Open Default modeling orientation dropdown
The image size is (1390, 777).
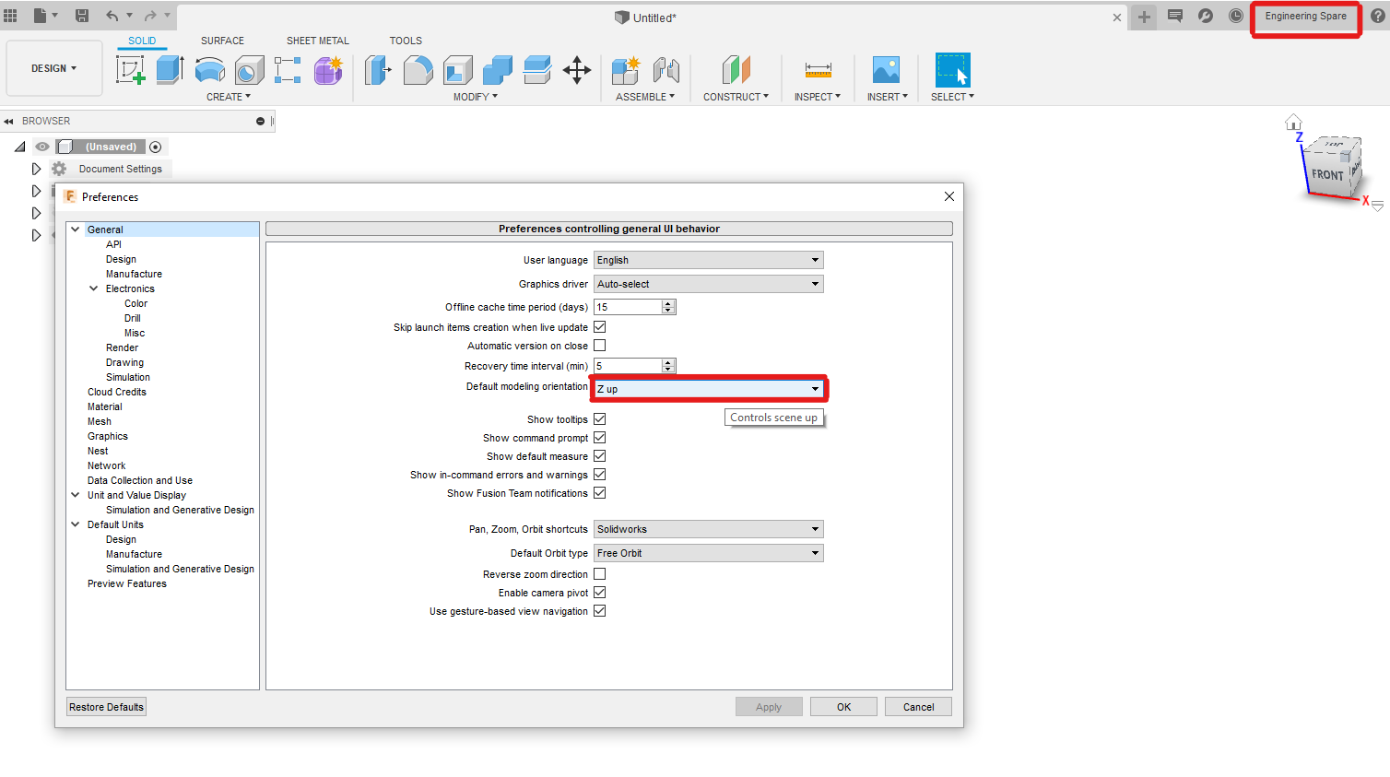[x=708, y=389]
